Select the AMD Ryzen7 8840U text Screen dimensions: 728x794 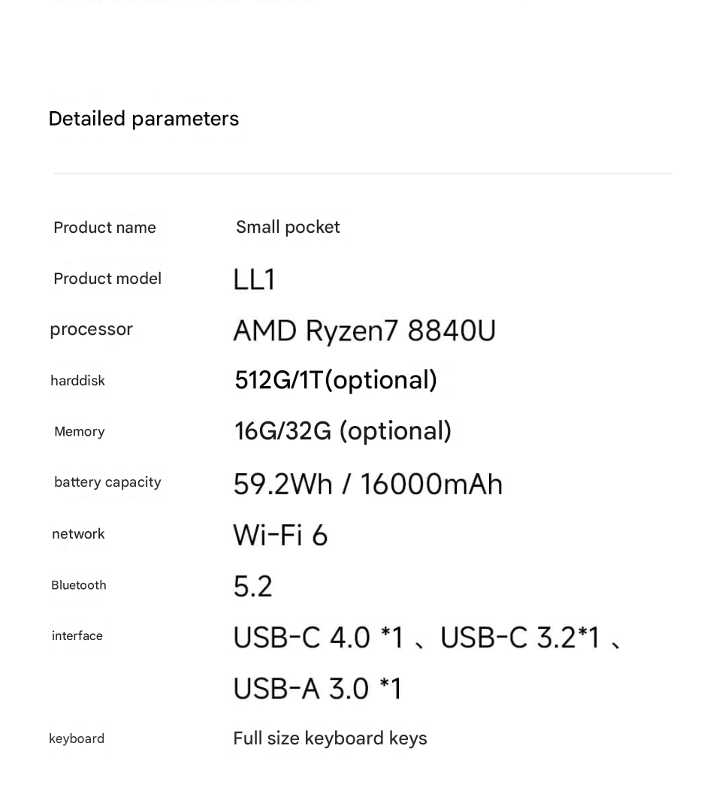pyautogui.click(x=364, y=331)
